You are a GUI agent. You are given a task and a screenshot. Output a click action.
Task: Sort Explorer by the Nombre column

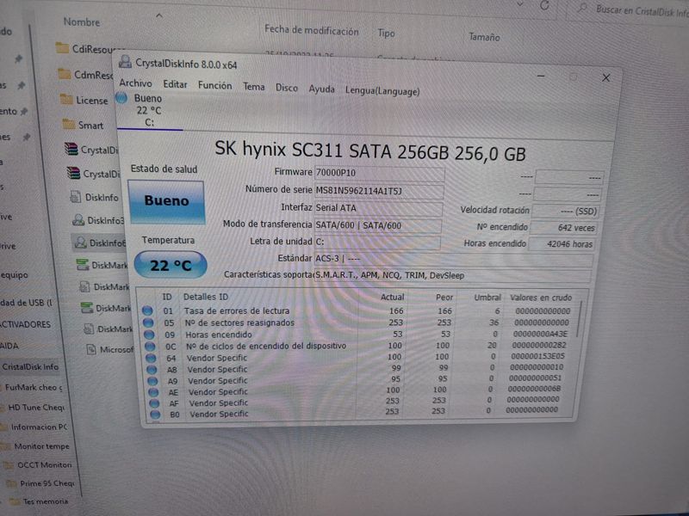tap(81, 22)
